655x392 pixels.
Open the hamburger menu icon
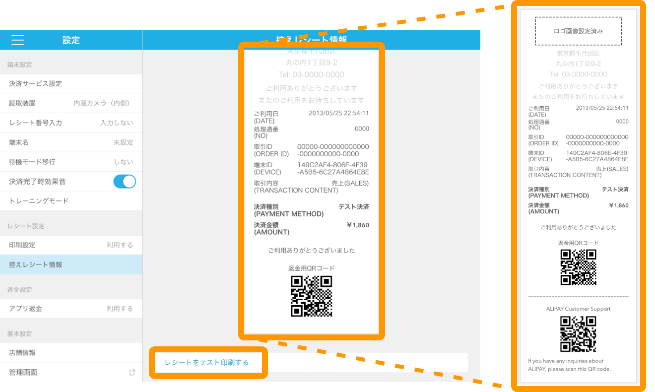tap(17, 40)
